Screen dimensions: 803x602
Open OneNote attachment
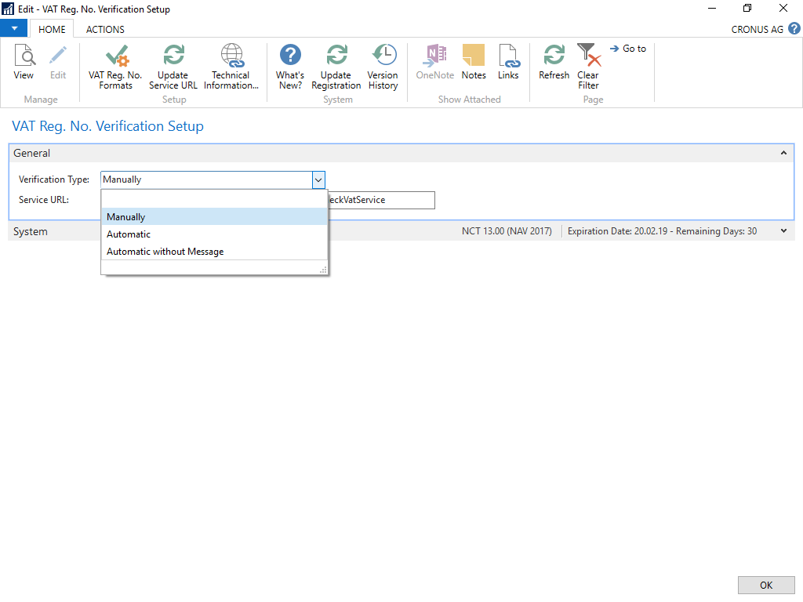(x=434, y=62)
